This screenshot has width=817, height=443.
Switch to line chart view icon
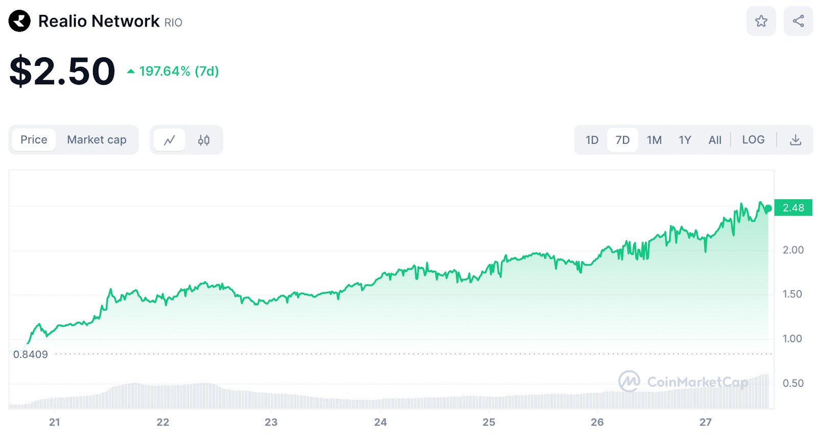click(170, 140)
